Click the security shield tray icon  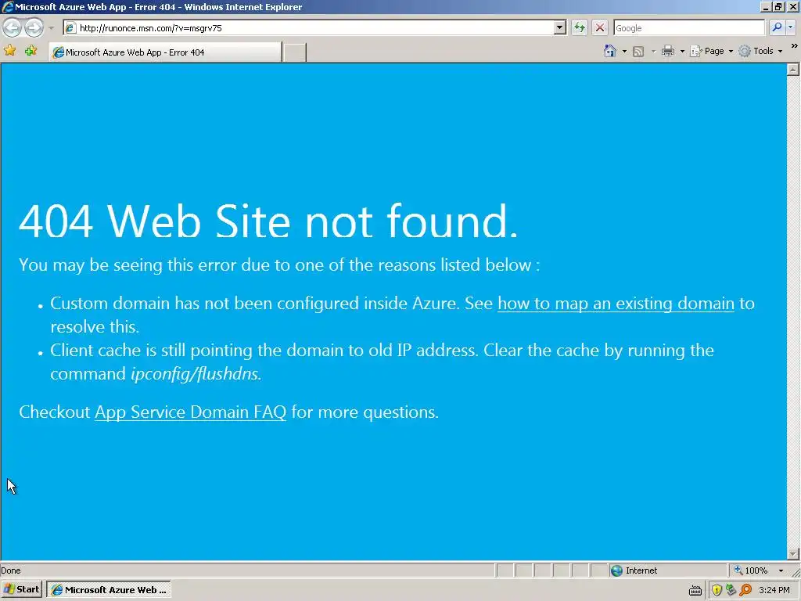tap(717, 590)
